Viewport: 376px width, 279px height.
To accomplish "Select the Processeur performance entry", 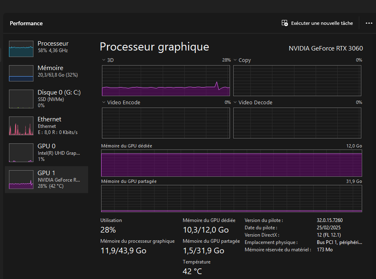I will 46,48.
